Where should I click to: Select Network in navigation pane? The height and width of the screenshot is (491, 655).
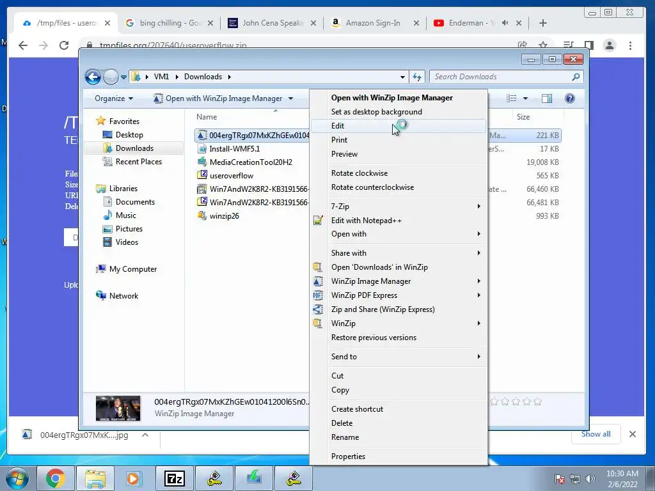pyautogui.click(x=123, y=296)
